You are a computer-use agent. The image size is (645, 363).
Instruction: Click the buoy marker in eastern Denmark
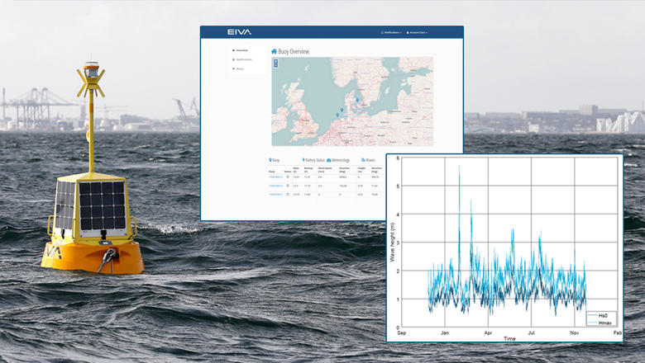tap(357, 100)
